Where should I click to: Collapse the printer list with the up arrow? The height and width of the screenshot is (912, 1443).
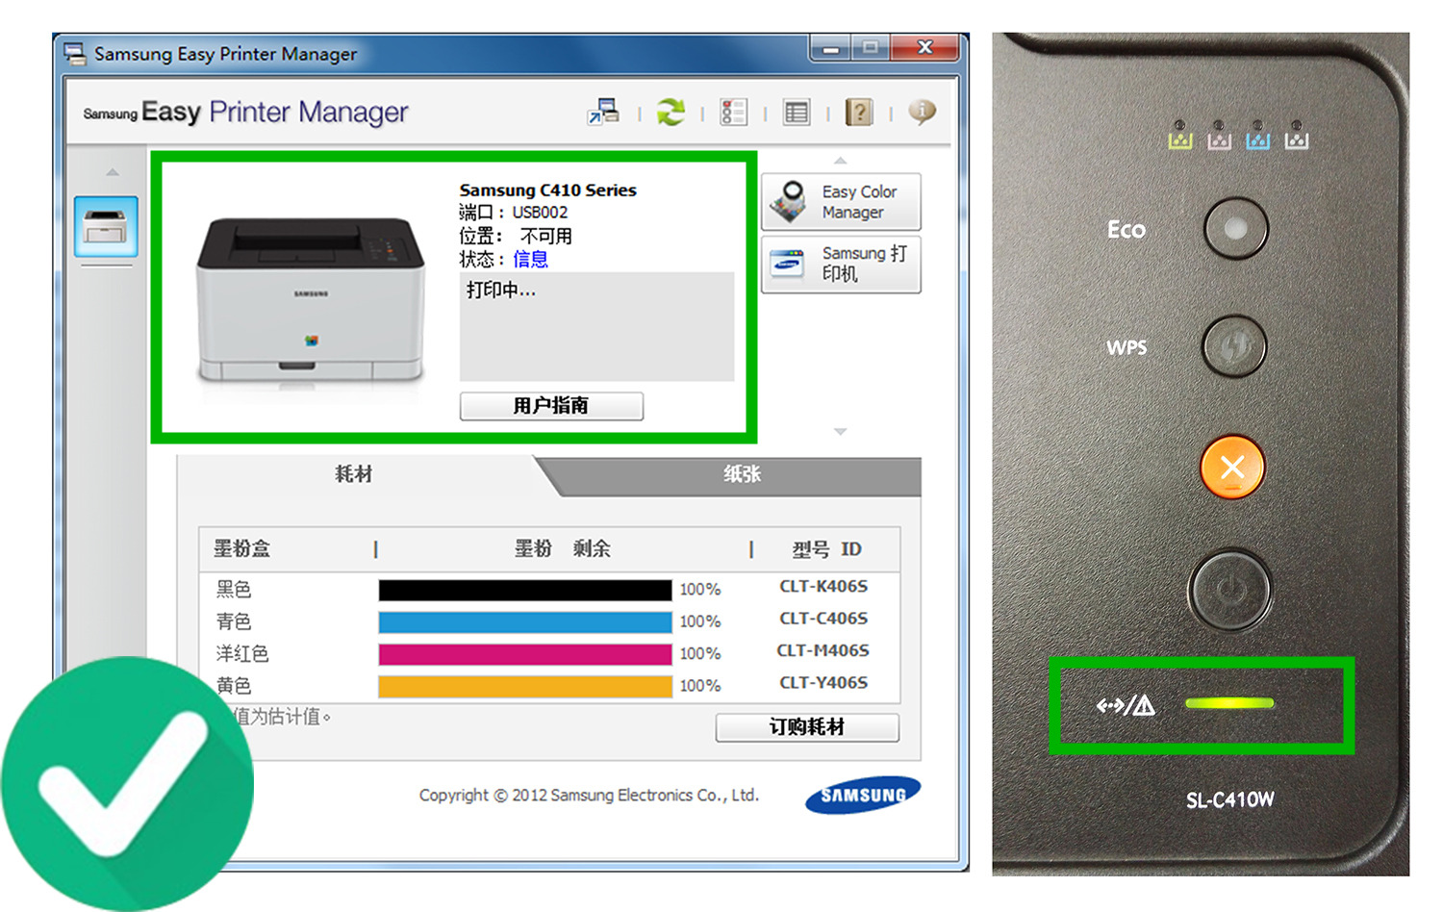(x=113, y=172)
